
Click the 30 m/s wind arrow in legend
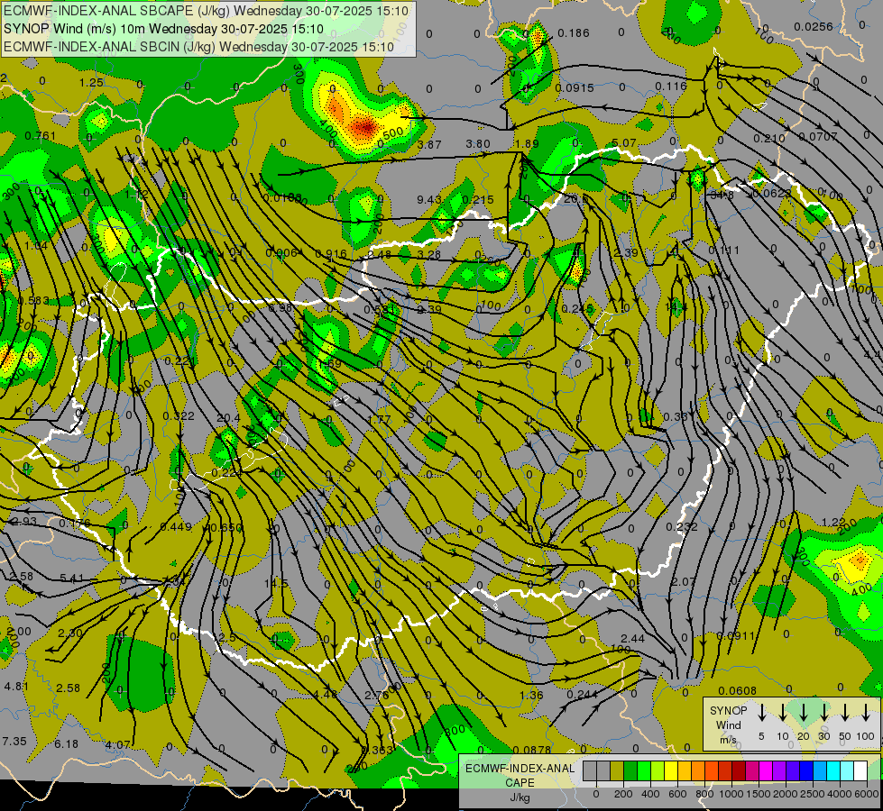click(x=823, y=712)
